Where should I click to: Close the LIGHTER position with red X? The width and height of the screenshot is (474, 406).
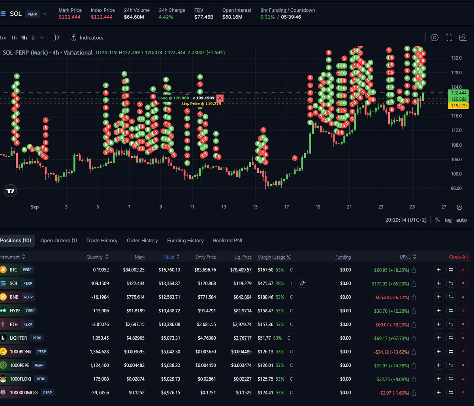click(463, 338)
